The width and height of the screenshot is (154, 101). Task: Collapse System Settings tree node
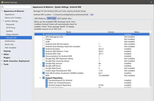point(3,21)
